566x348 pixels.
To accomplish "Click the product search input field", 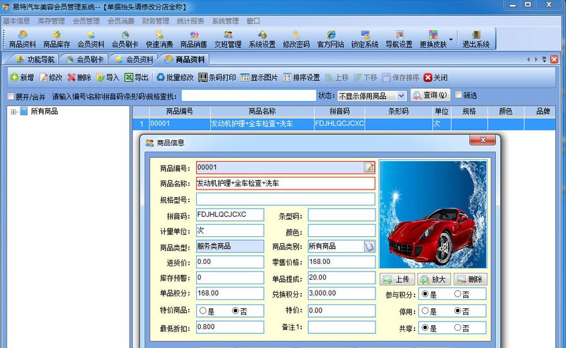I will [x=249, y=96].
